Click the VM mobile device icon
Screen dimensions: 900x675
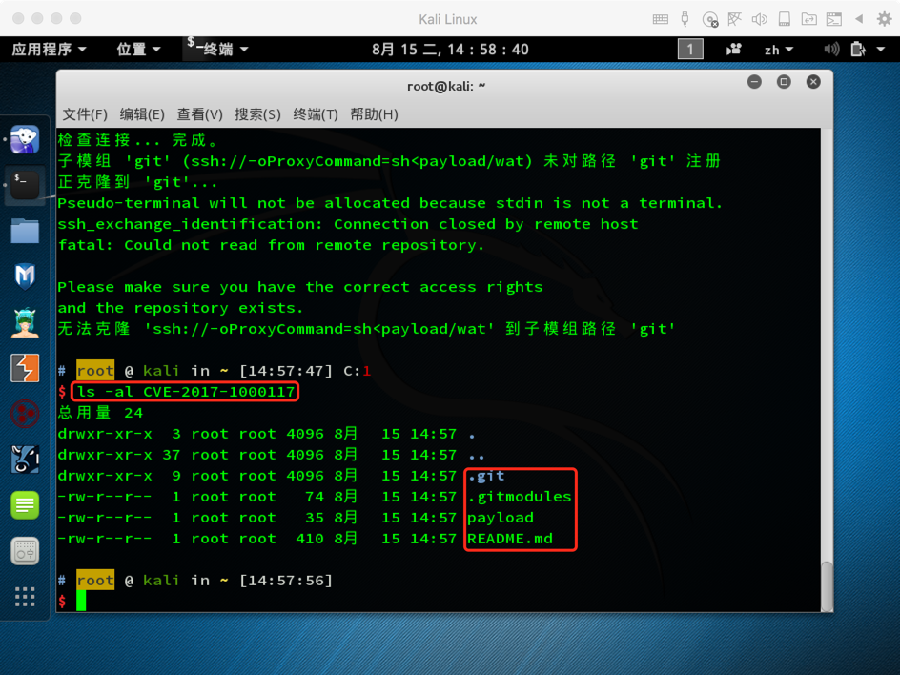pyautogui.click(x=784, y=19)
